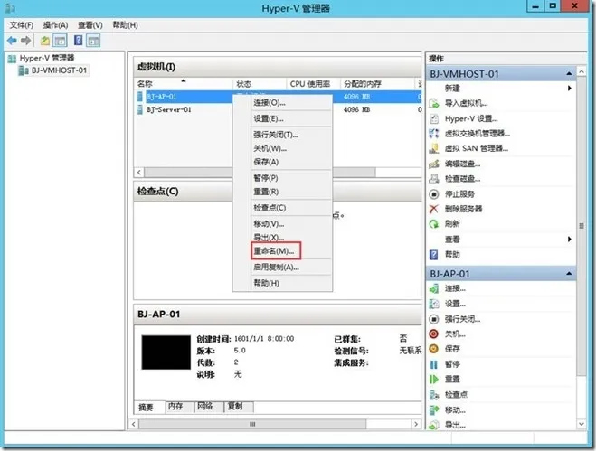Click the 检查点 icon in Actions pane

point(434,395)
